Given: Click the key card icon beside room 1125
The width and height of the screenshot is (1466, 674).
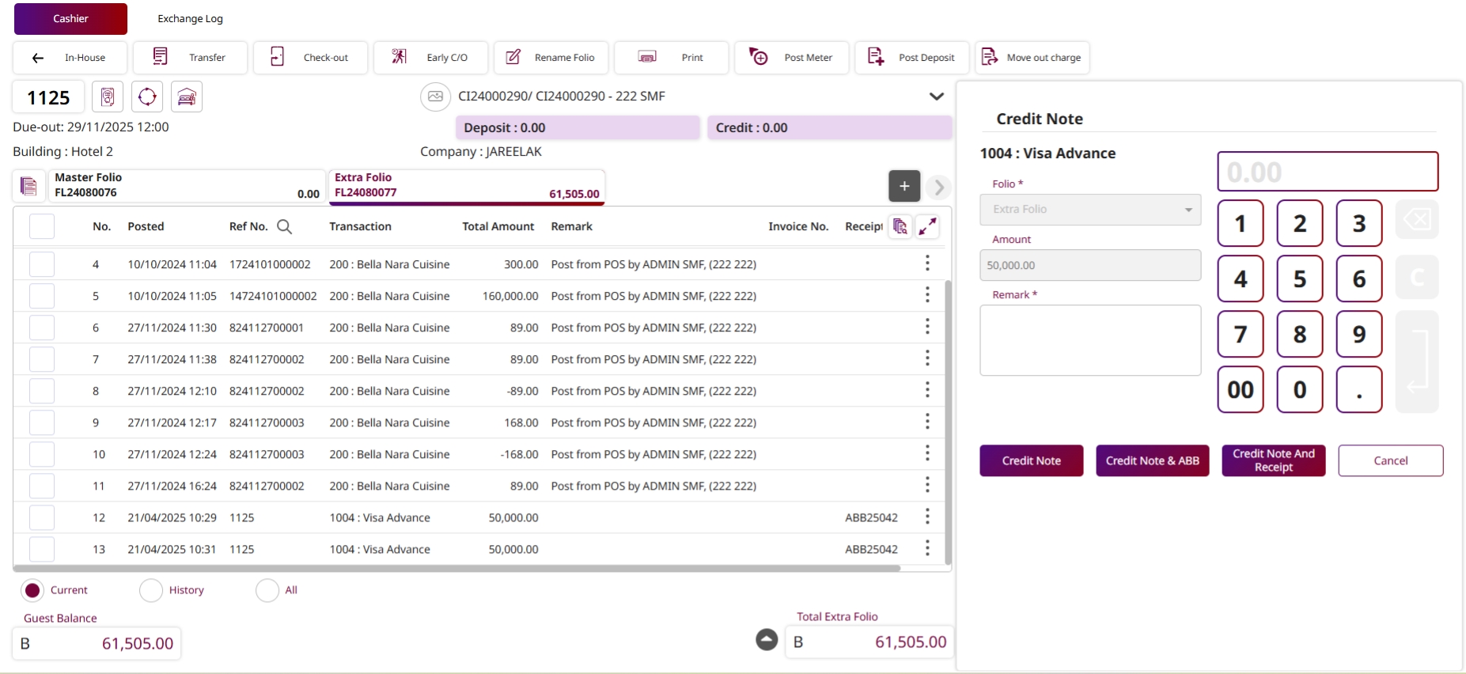Looking at the screenshot, I should point(108,97).
